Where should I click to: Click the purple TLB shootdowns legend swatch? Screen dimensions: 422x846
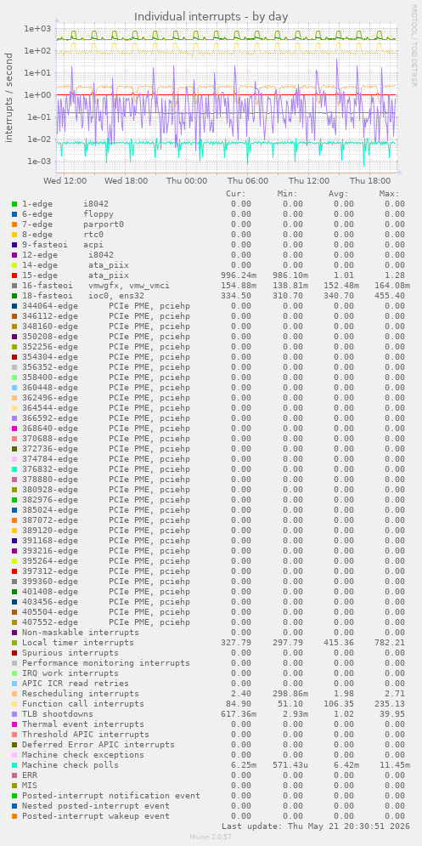click(14, 714)
